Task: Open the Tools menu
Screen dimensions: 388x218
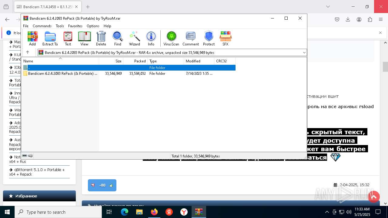Action: [60, 26]
